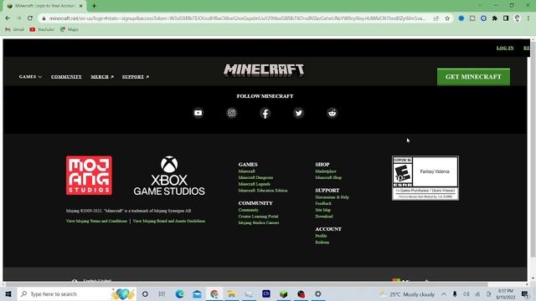Open Settings gear on taskbar

318,293
